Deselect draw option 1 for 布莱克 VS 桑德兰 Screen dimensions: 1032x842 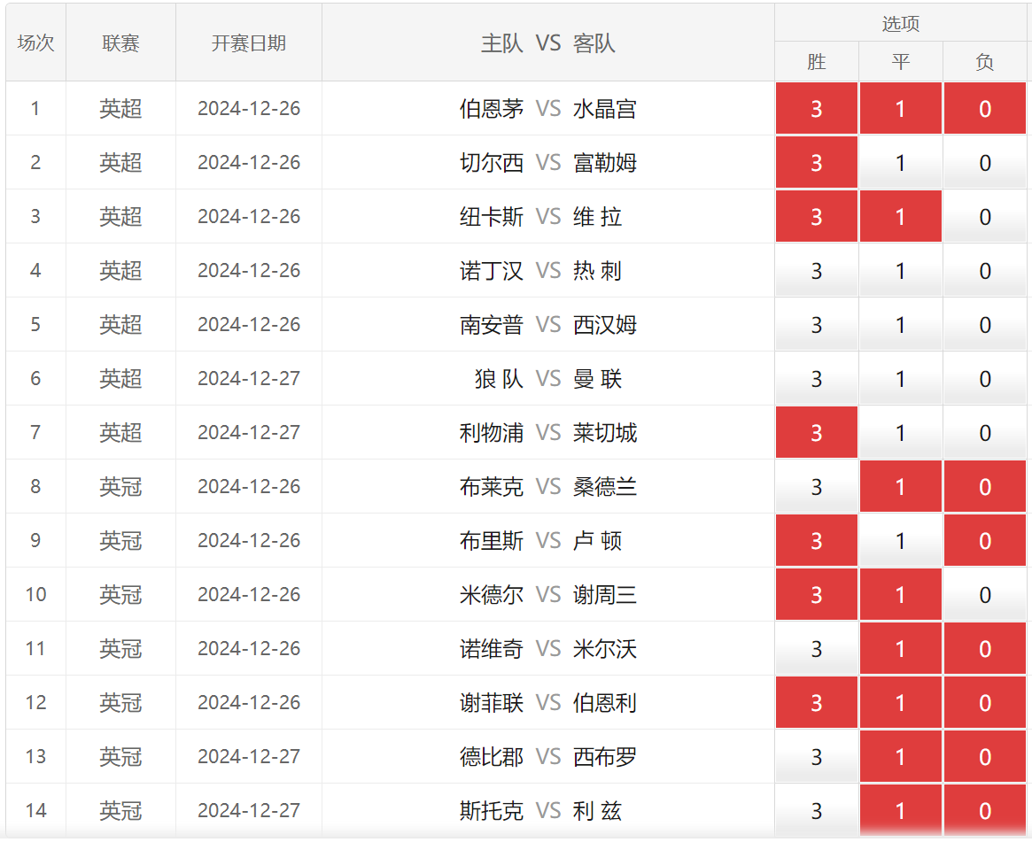pyautogui.click(x=900, y=486)
